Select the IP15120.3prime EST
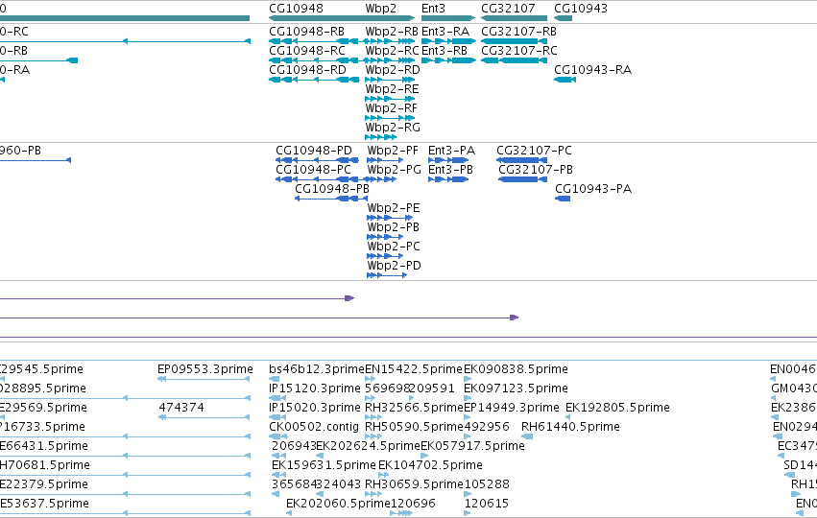817x518 pixels. click(315, 388)
